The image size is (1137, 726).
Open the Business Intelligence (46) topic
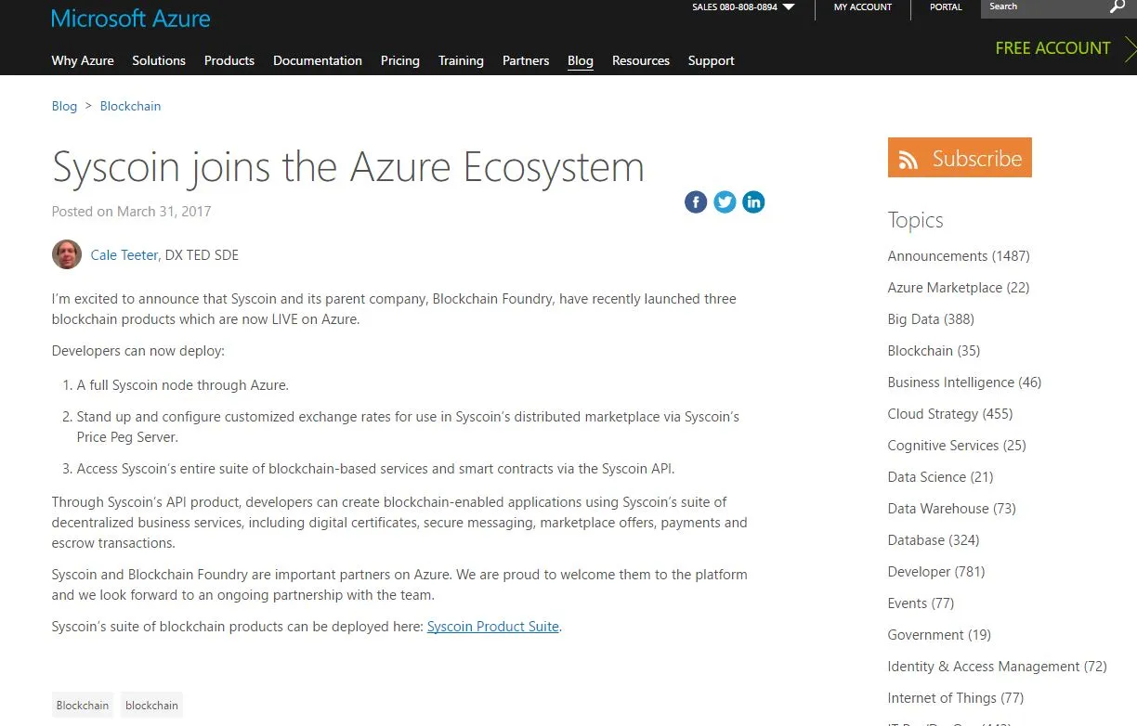click(964, 382)
